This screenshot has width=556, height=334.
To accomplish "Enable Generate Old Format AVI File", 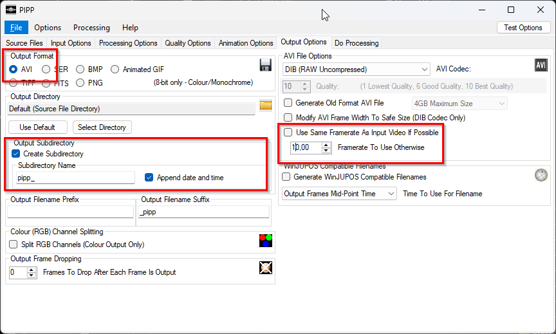I will tap(288, 103).
